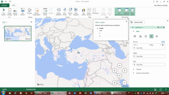Screen dimensions: 169x95
Task: Expand Katman Seçenekleri section
Action: pyautogui.click(x=134, y=73)
